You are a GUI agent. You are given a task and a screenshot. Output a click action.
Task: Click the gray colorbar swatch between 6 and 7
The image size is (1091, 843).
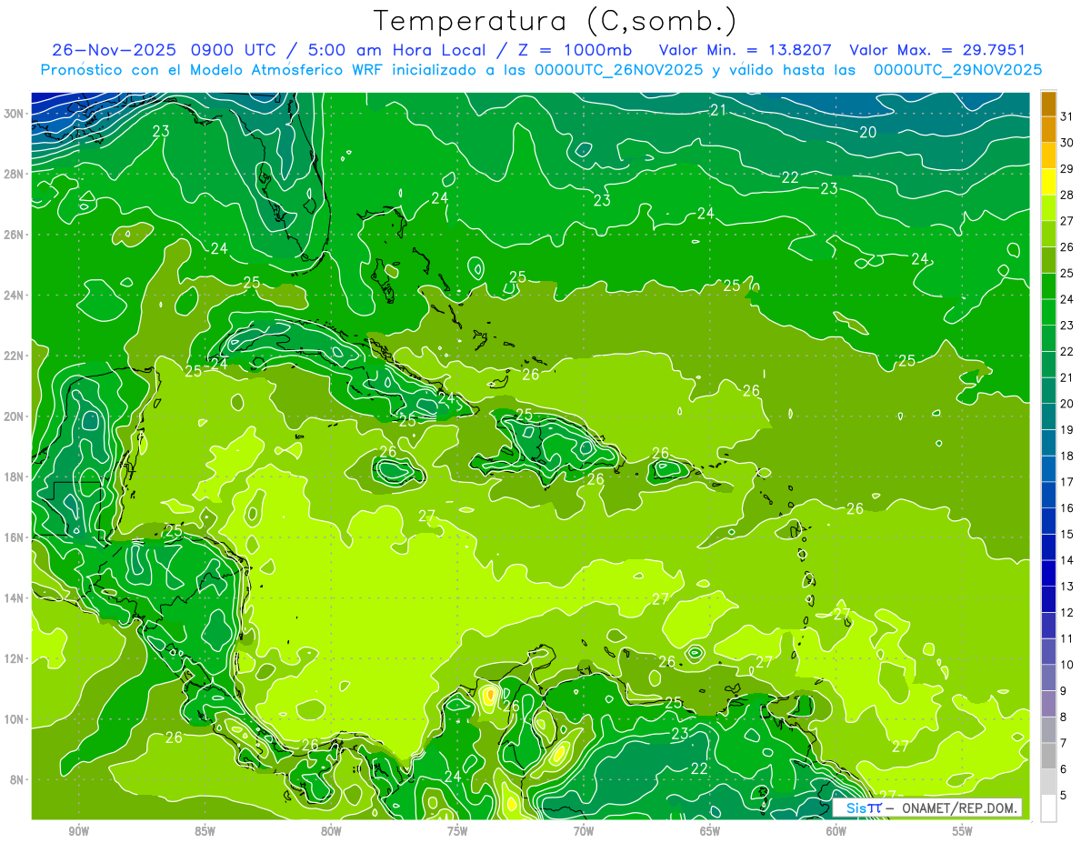pyautogui.click(x=1048, y=757)
